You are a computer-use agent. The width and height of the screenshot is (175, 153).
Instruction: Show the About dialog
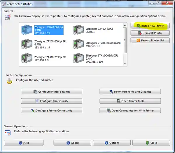coord(72,143)
